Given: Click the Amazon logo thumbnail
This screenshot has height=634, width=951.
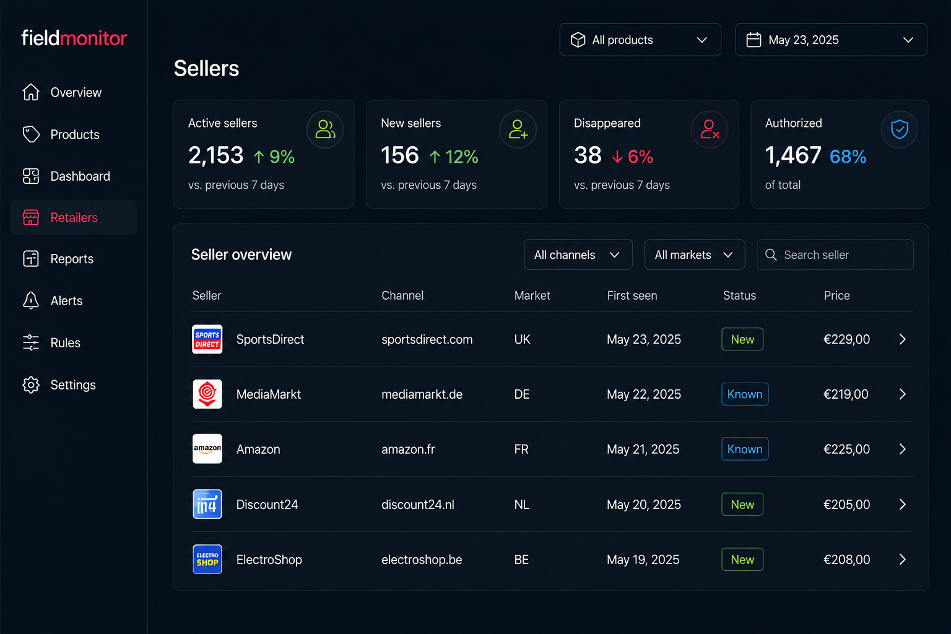Looking at the screenshot, I should coord(207,449).
